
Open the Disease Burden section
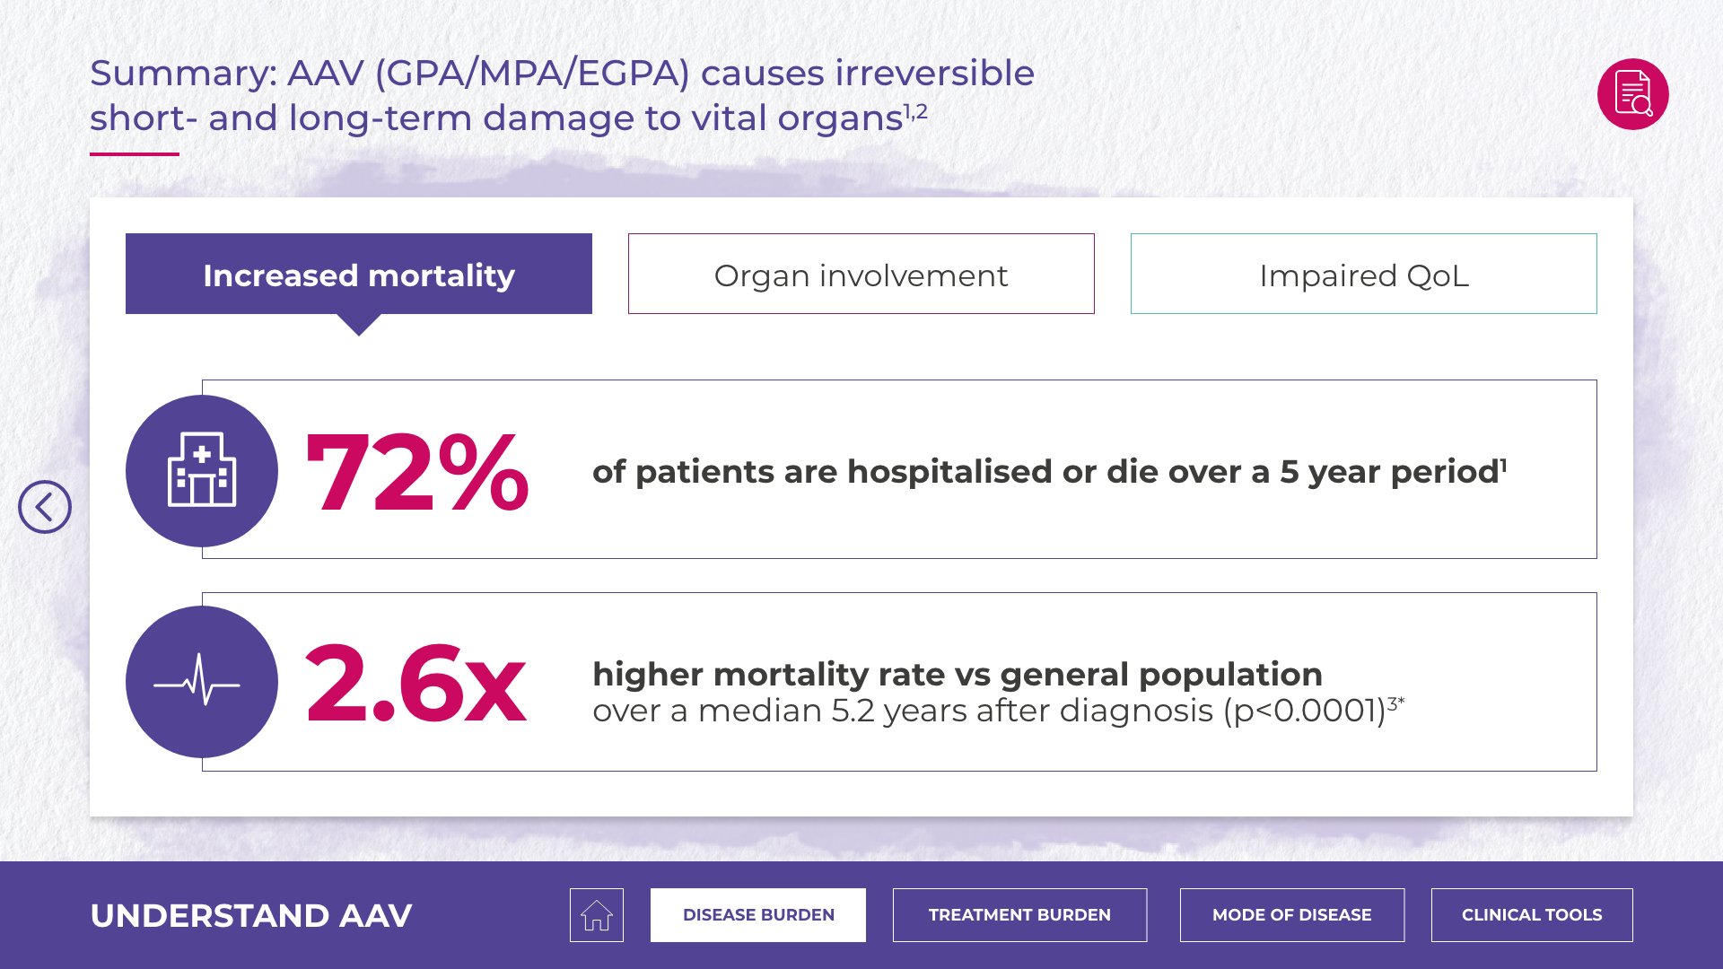coord(757,915)
